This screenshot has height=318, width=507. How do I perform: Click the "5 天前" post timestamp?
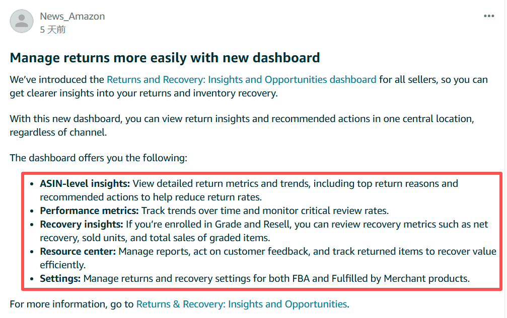pyautogui.click(x=53, y=30)
